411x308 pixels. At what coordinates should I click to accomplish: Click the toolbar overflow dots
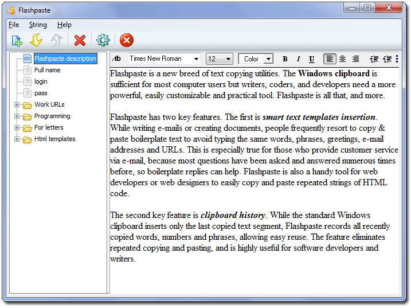397,59
